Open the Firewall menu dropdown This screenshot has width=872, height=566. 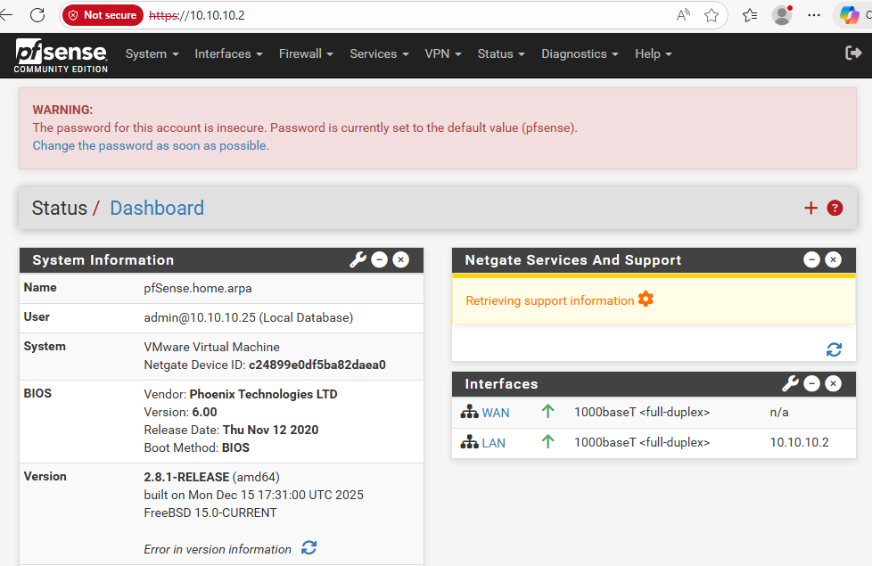[306, 53]
